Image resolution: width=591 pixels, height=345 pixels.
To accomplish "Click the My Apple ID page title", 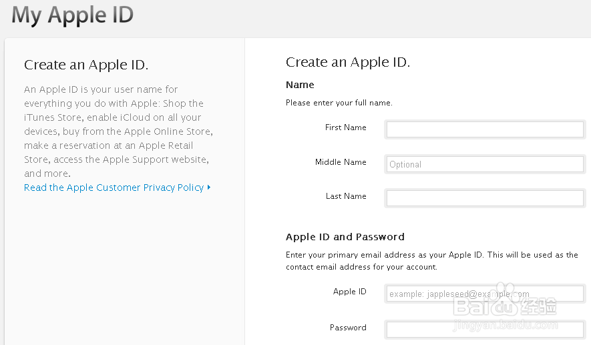I will pyautogui.click(x=72, y=15).
